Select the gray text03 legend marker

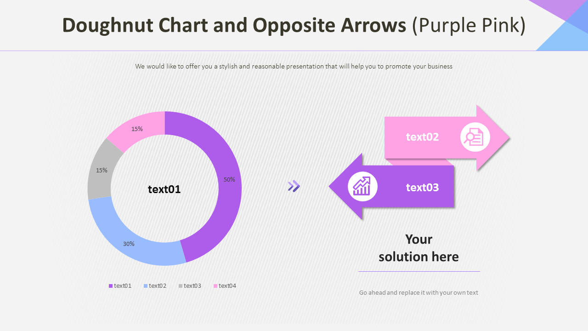[x=181, y=286]
